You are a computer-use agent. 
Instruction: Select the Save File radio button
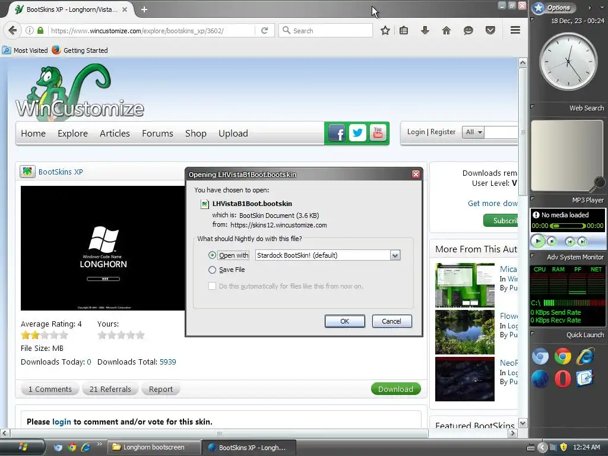coord(212,270)
